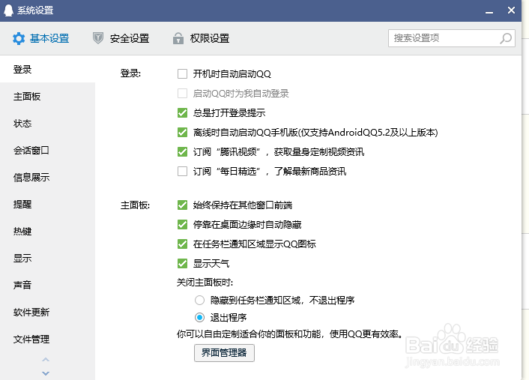Click the disabled 启动QQ时为我自动登录 checkbox
This screenshot has width=529, height=380.
point(182,94)
